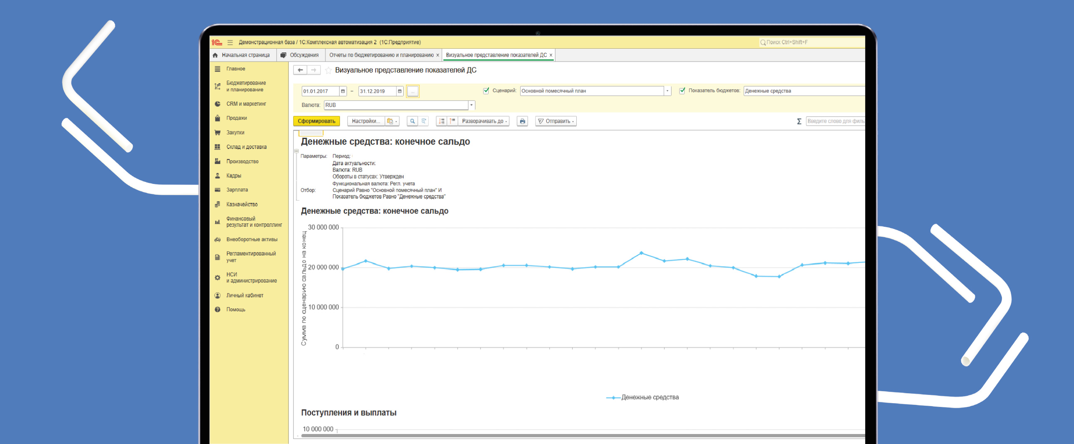Image resolution: width=1074 pixels, height=444 pixels.
Task: Add page to favorites with star icon
Action: coord(328,70)
